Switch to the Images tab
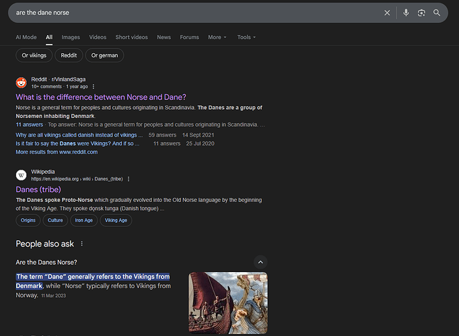Image resolution: width=459 pixels, height=336 pixels. pos(71,37)
